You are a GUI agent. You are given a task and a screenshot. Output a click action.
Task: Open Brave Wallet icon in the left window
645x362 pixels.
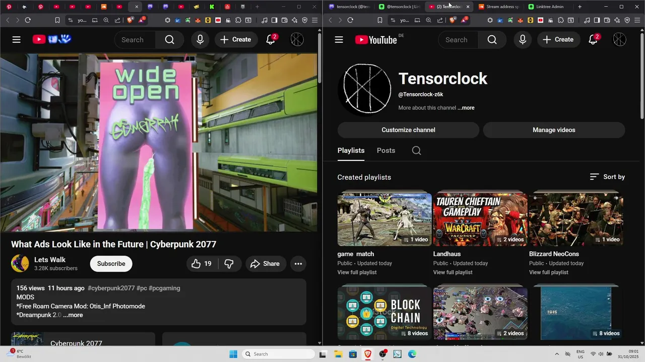[x=284, y=20]
